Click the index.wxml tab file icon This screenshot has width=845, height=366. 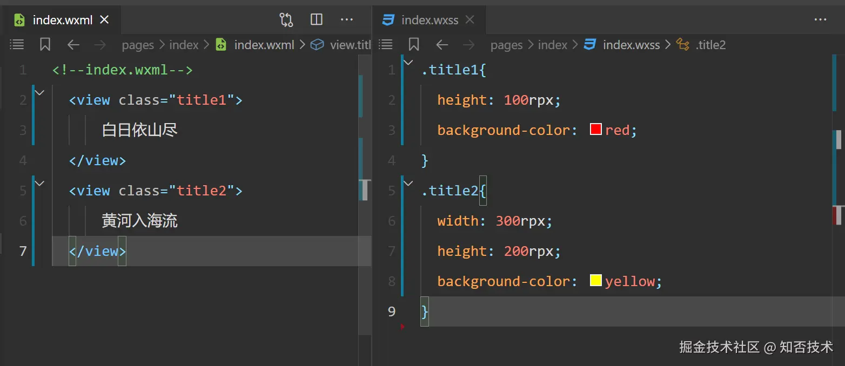click(x=19, y=20)
